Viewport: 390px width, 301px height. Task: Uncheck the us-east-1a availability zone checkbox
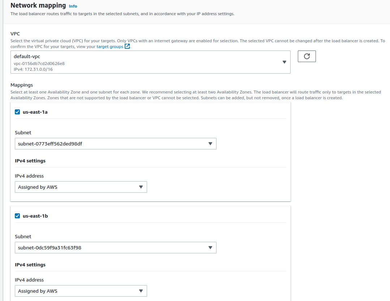(17, 112)
